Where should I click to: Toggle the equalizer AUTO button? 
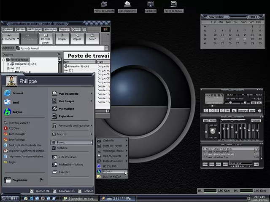coord(213,120)
